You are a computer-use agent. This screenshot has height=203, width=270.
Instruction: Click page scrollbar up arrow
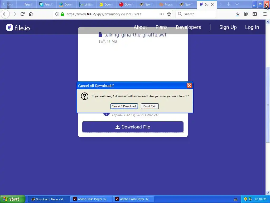(x=268, y=22)
